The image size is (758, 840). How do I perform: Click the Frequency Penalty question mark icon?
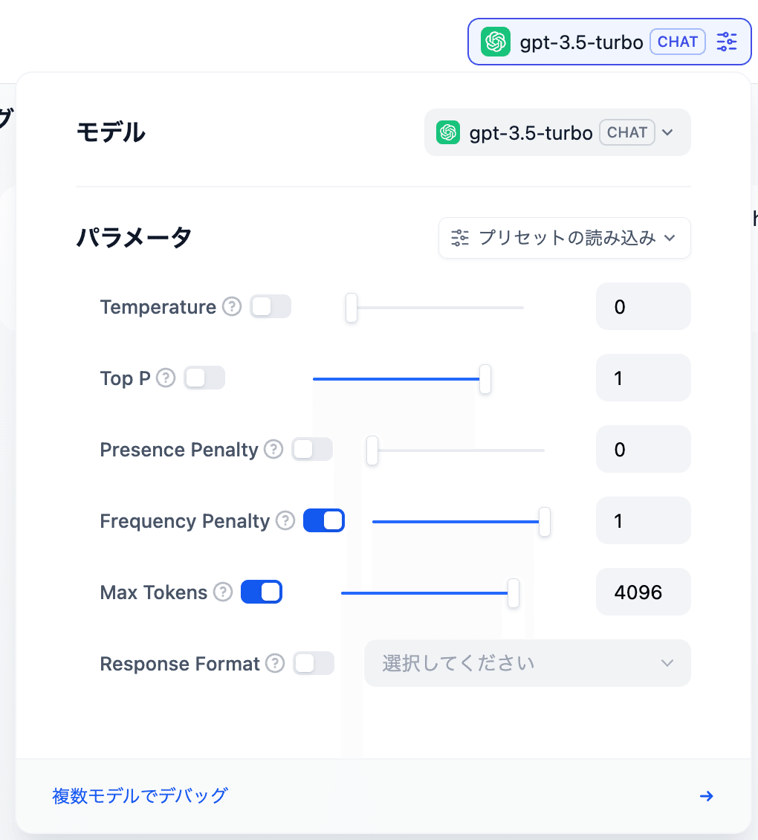tap(285, 520)
